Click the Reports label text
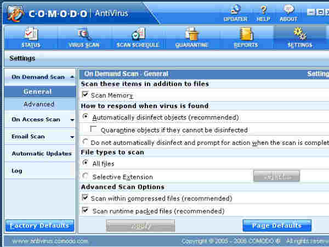 (x=246, y=45)
